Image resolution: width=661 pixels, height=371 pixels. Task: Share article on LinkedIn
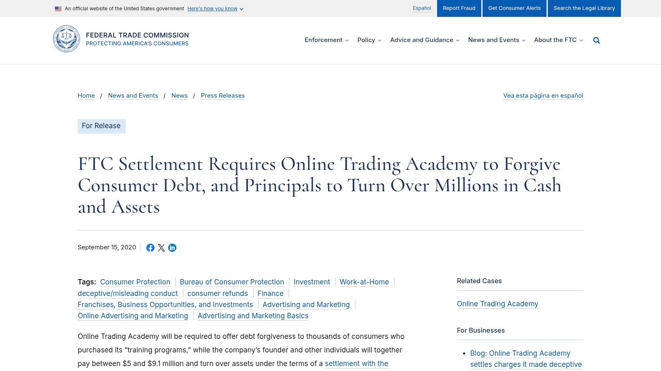pyautogui.click(x=172, y=248)
